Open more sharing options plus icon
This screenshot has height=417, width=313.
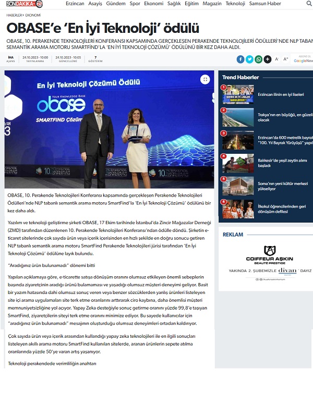tap(268, 59)
